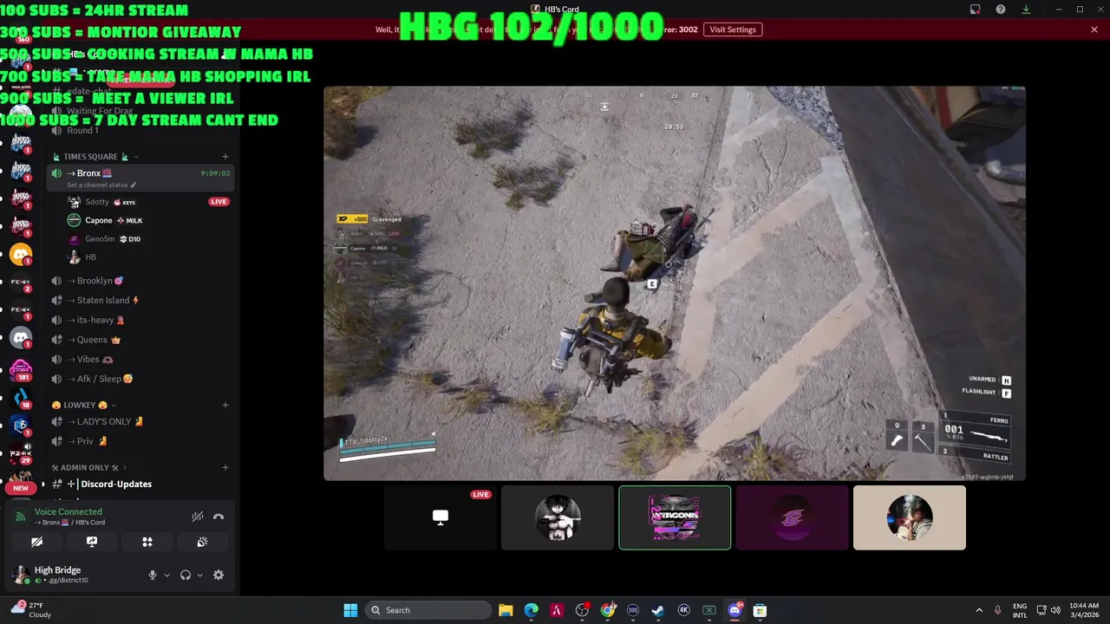Join the its-heavy voice channel

[x=139, y=320]
